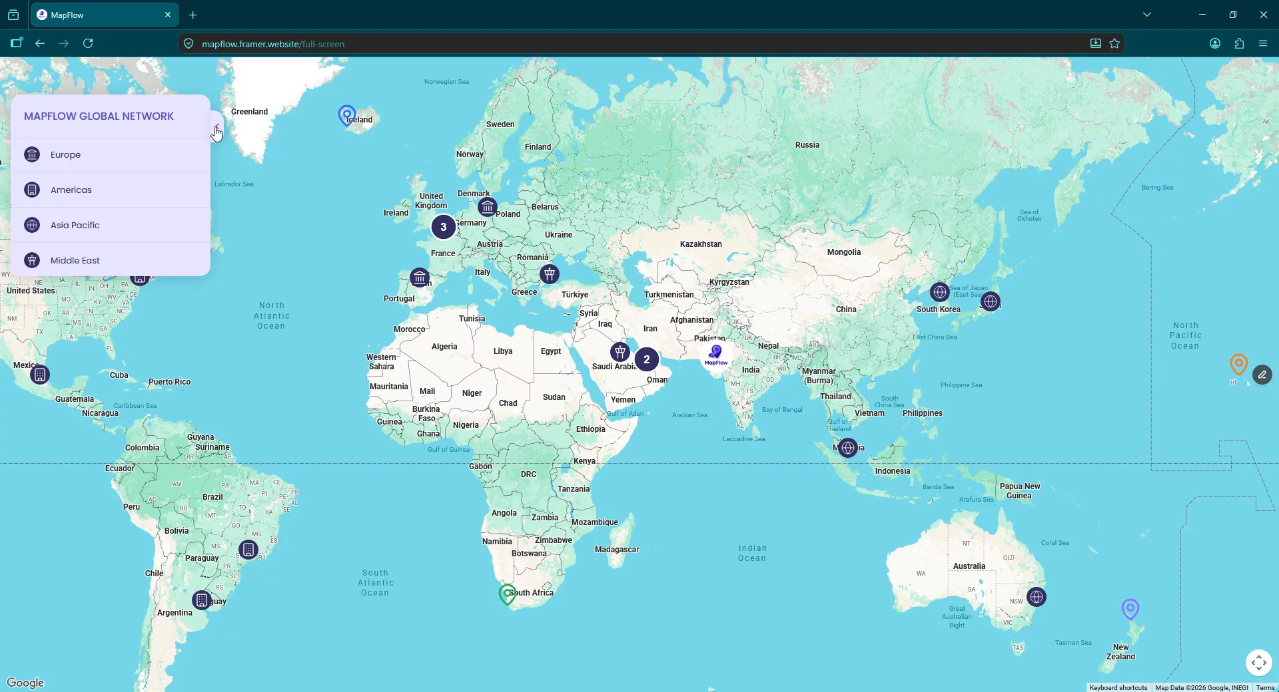Click the cluster marker labeled 2
Image resolution: width=1279 pixels, height=692 pixels.
pos(647,359)
